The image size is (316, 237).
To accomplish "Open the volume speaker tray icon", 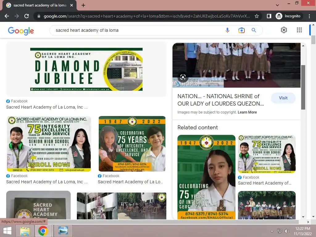I will pos(287,231).
